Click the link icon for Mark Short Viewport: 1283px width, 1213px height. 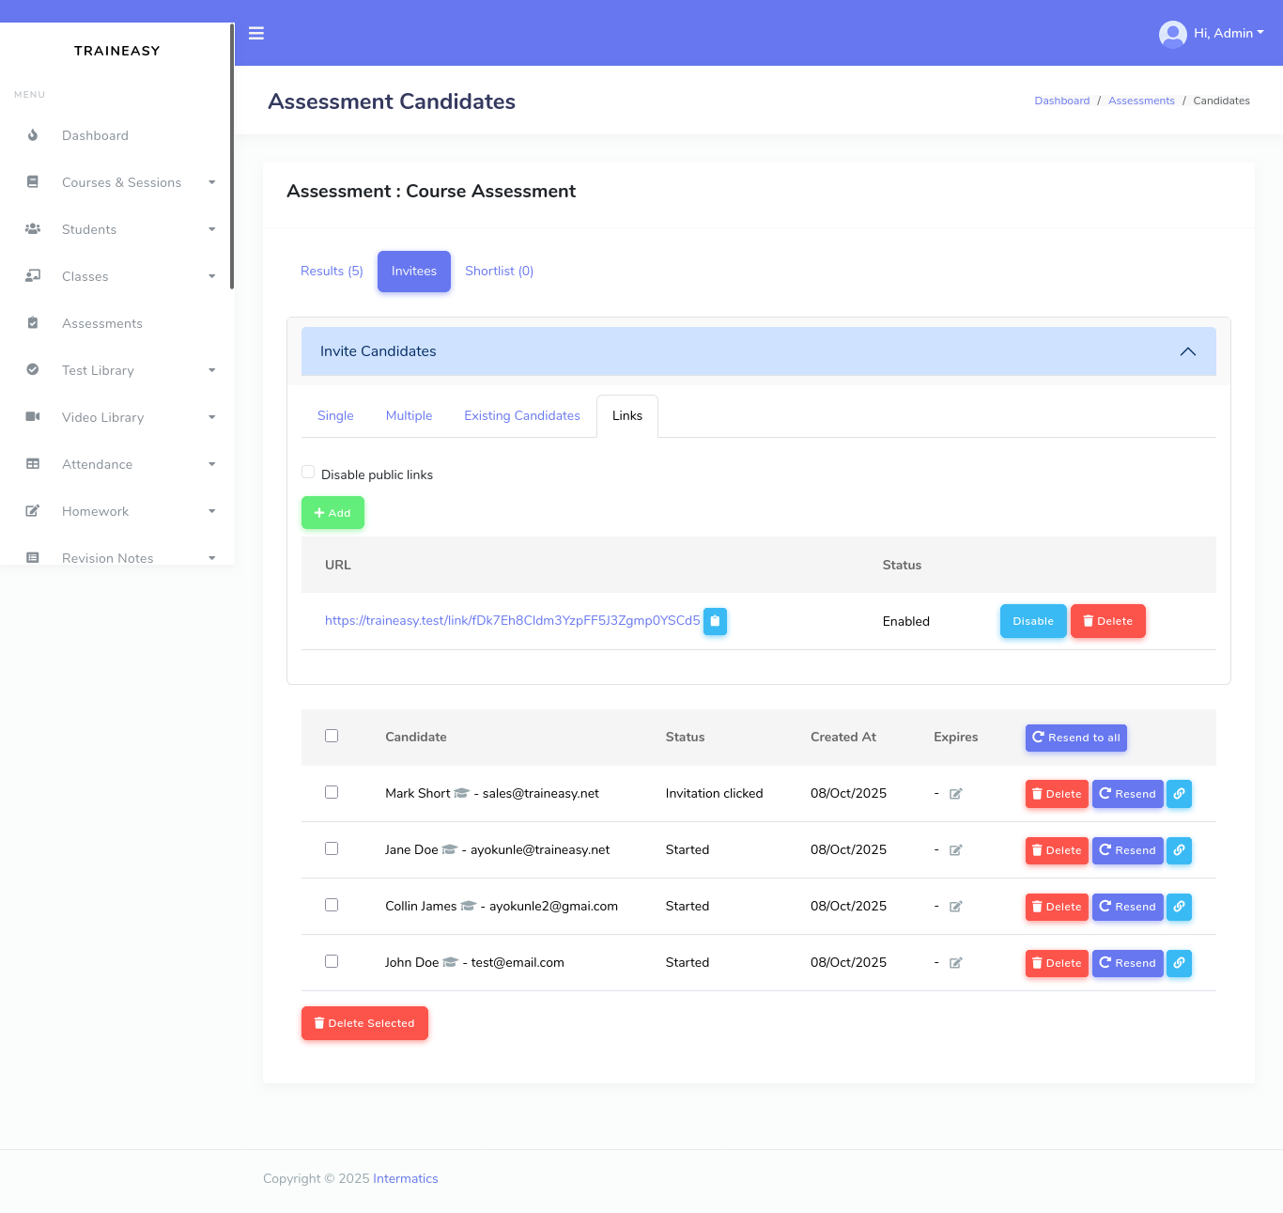(1179, 794)
